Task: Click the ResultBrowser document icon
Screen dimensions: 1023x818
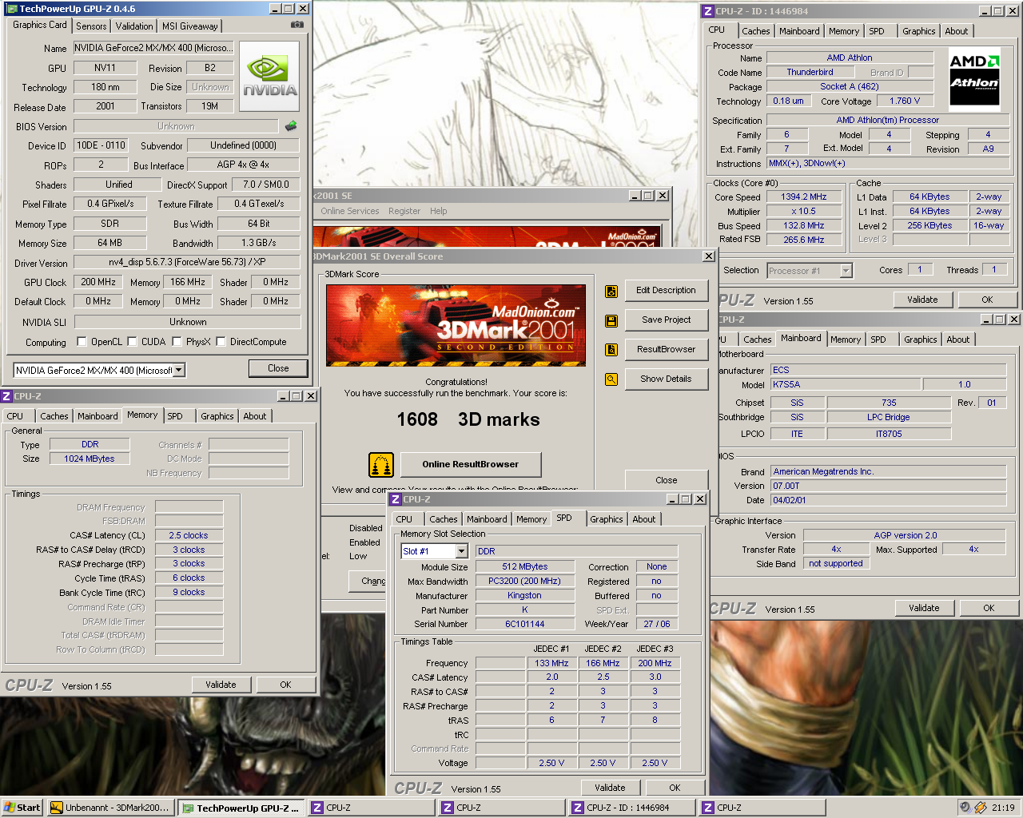Action: click(x=611, y=350)
